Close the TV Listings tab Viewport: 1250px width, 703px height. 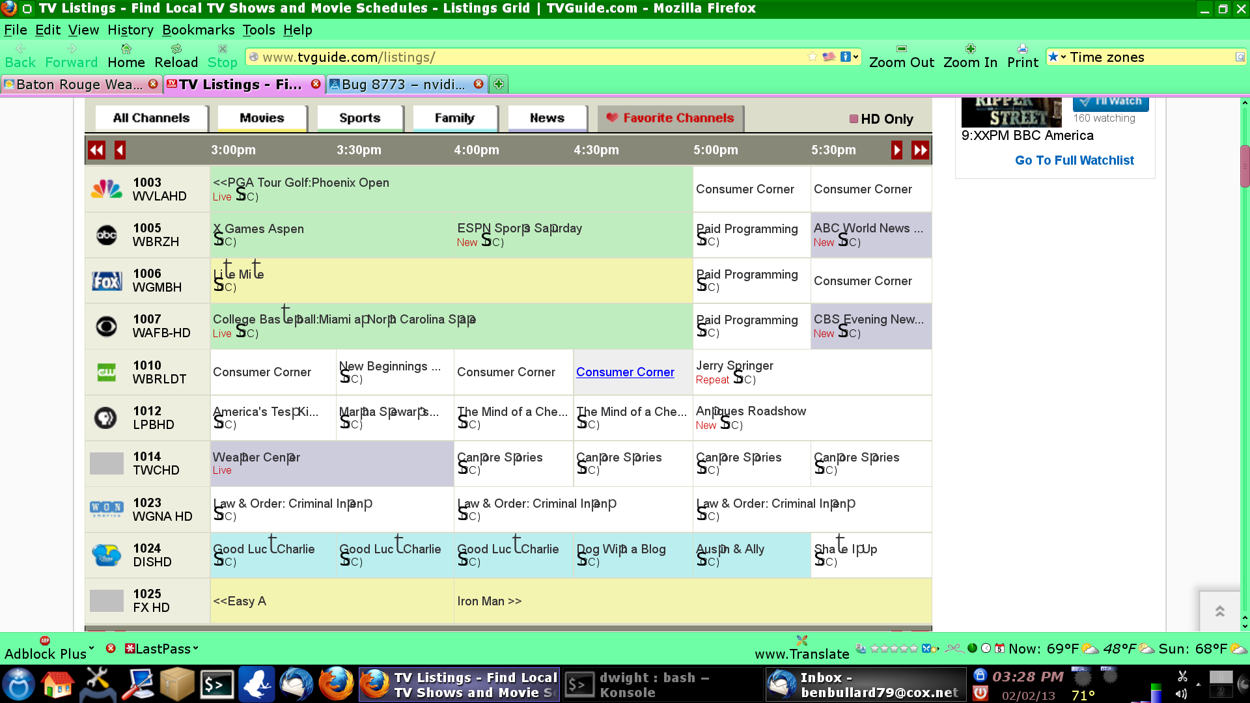click(x=316, y=84)
